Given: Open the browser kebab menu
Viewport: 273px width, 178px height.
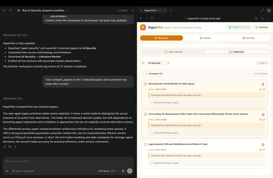Looking at the screenshot, I should [x=269, y=18].
